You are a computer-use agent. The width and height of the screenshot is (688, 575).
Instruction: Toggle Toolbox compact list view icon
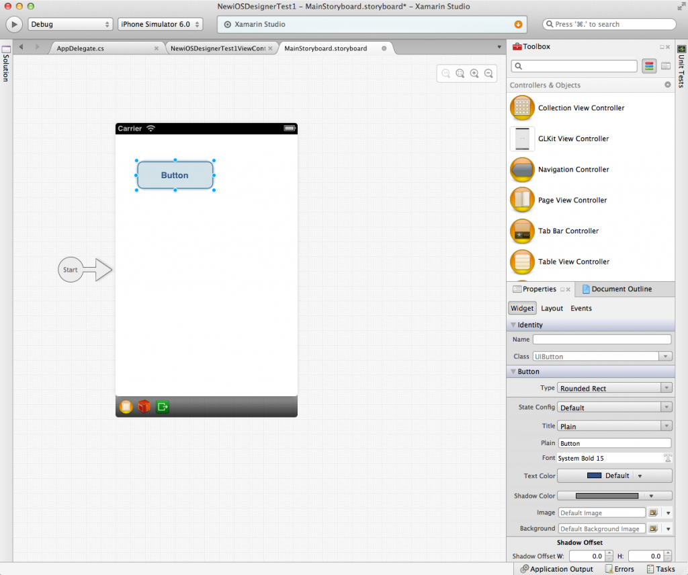[666, 66]
